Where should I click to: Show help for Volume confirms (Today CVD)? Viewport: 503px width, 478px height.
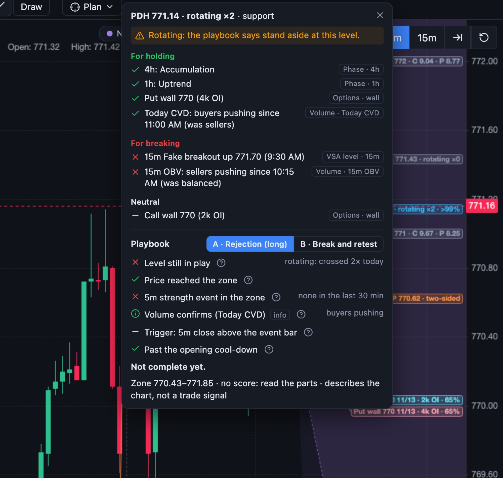301,314
